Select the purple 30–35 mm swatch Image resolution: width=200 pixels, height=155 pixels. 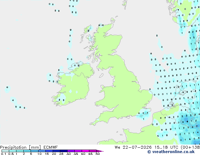coord(71,151)
